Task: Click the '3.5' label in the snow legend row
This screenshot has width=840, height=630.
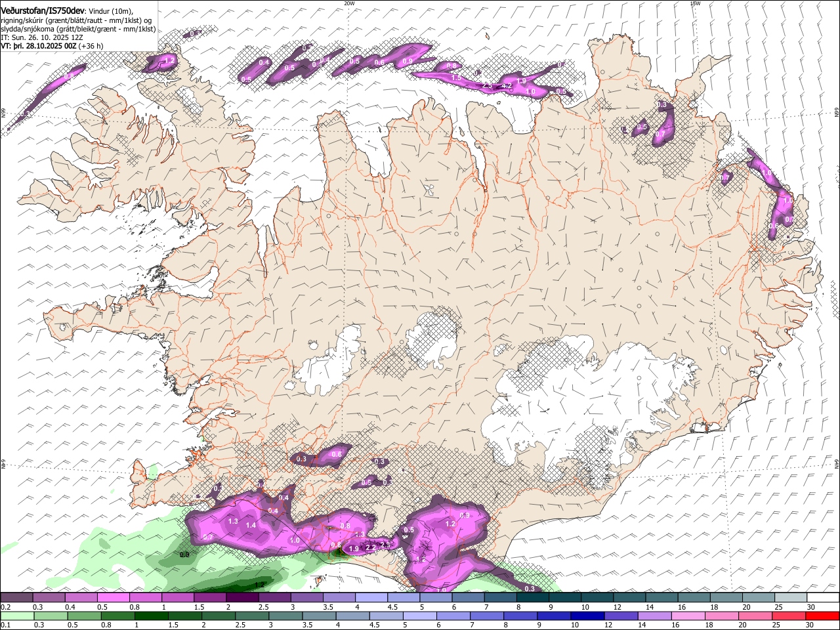Action: pyautogui.click(x=327, y=607)
